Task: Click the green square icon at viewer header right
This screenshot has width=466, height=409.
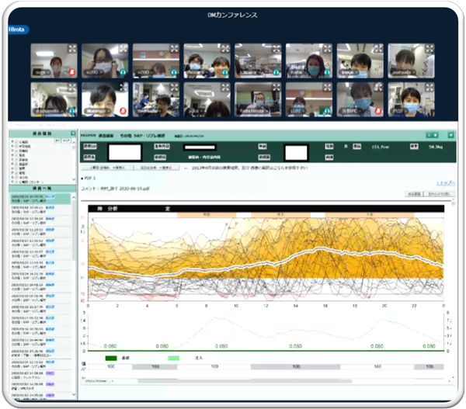Action: coord(450,136)
